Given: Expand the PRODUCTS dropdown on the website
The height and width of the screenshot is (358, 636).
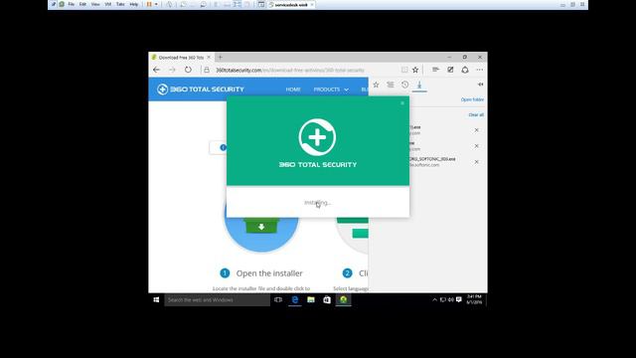Looking at the screenshot, I should click(x=331, y=89).
